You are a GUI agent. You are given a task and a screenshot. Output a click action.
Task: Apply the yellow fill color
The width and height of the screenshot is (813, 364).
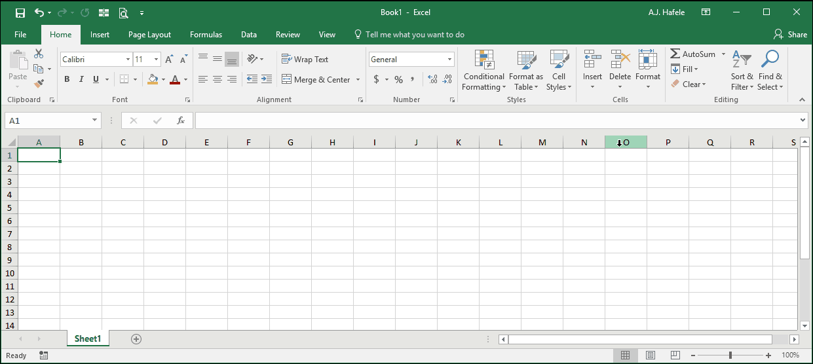click(x=153, y=79)
